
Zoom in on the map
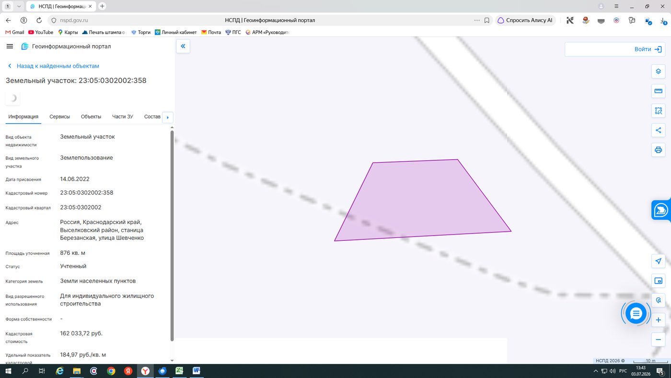point(659,320)
